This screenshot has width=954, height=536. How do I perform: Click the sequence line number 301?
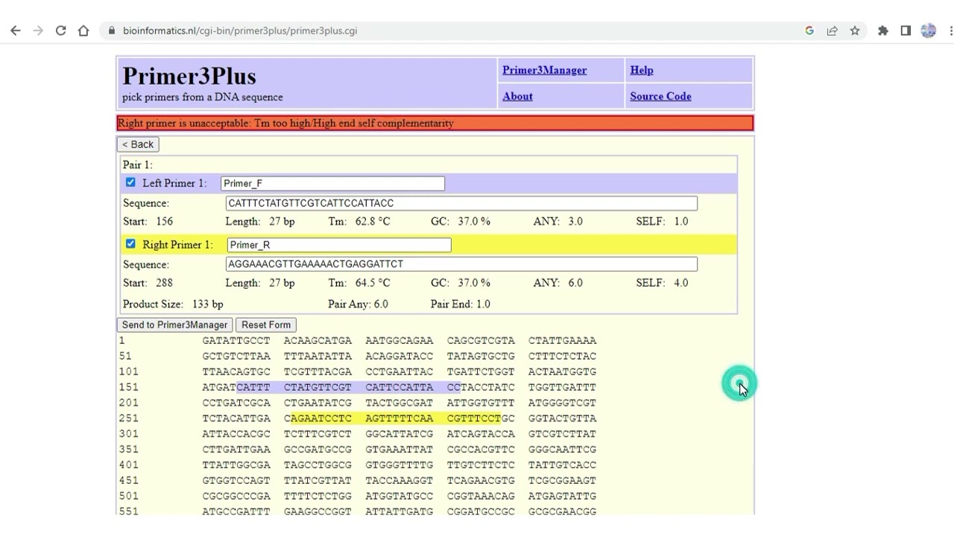[x=129, y=434]
